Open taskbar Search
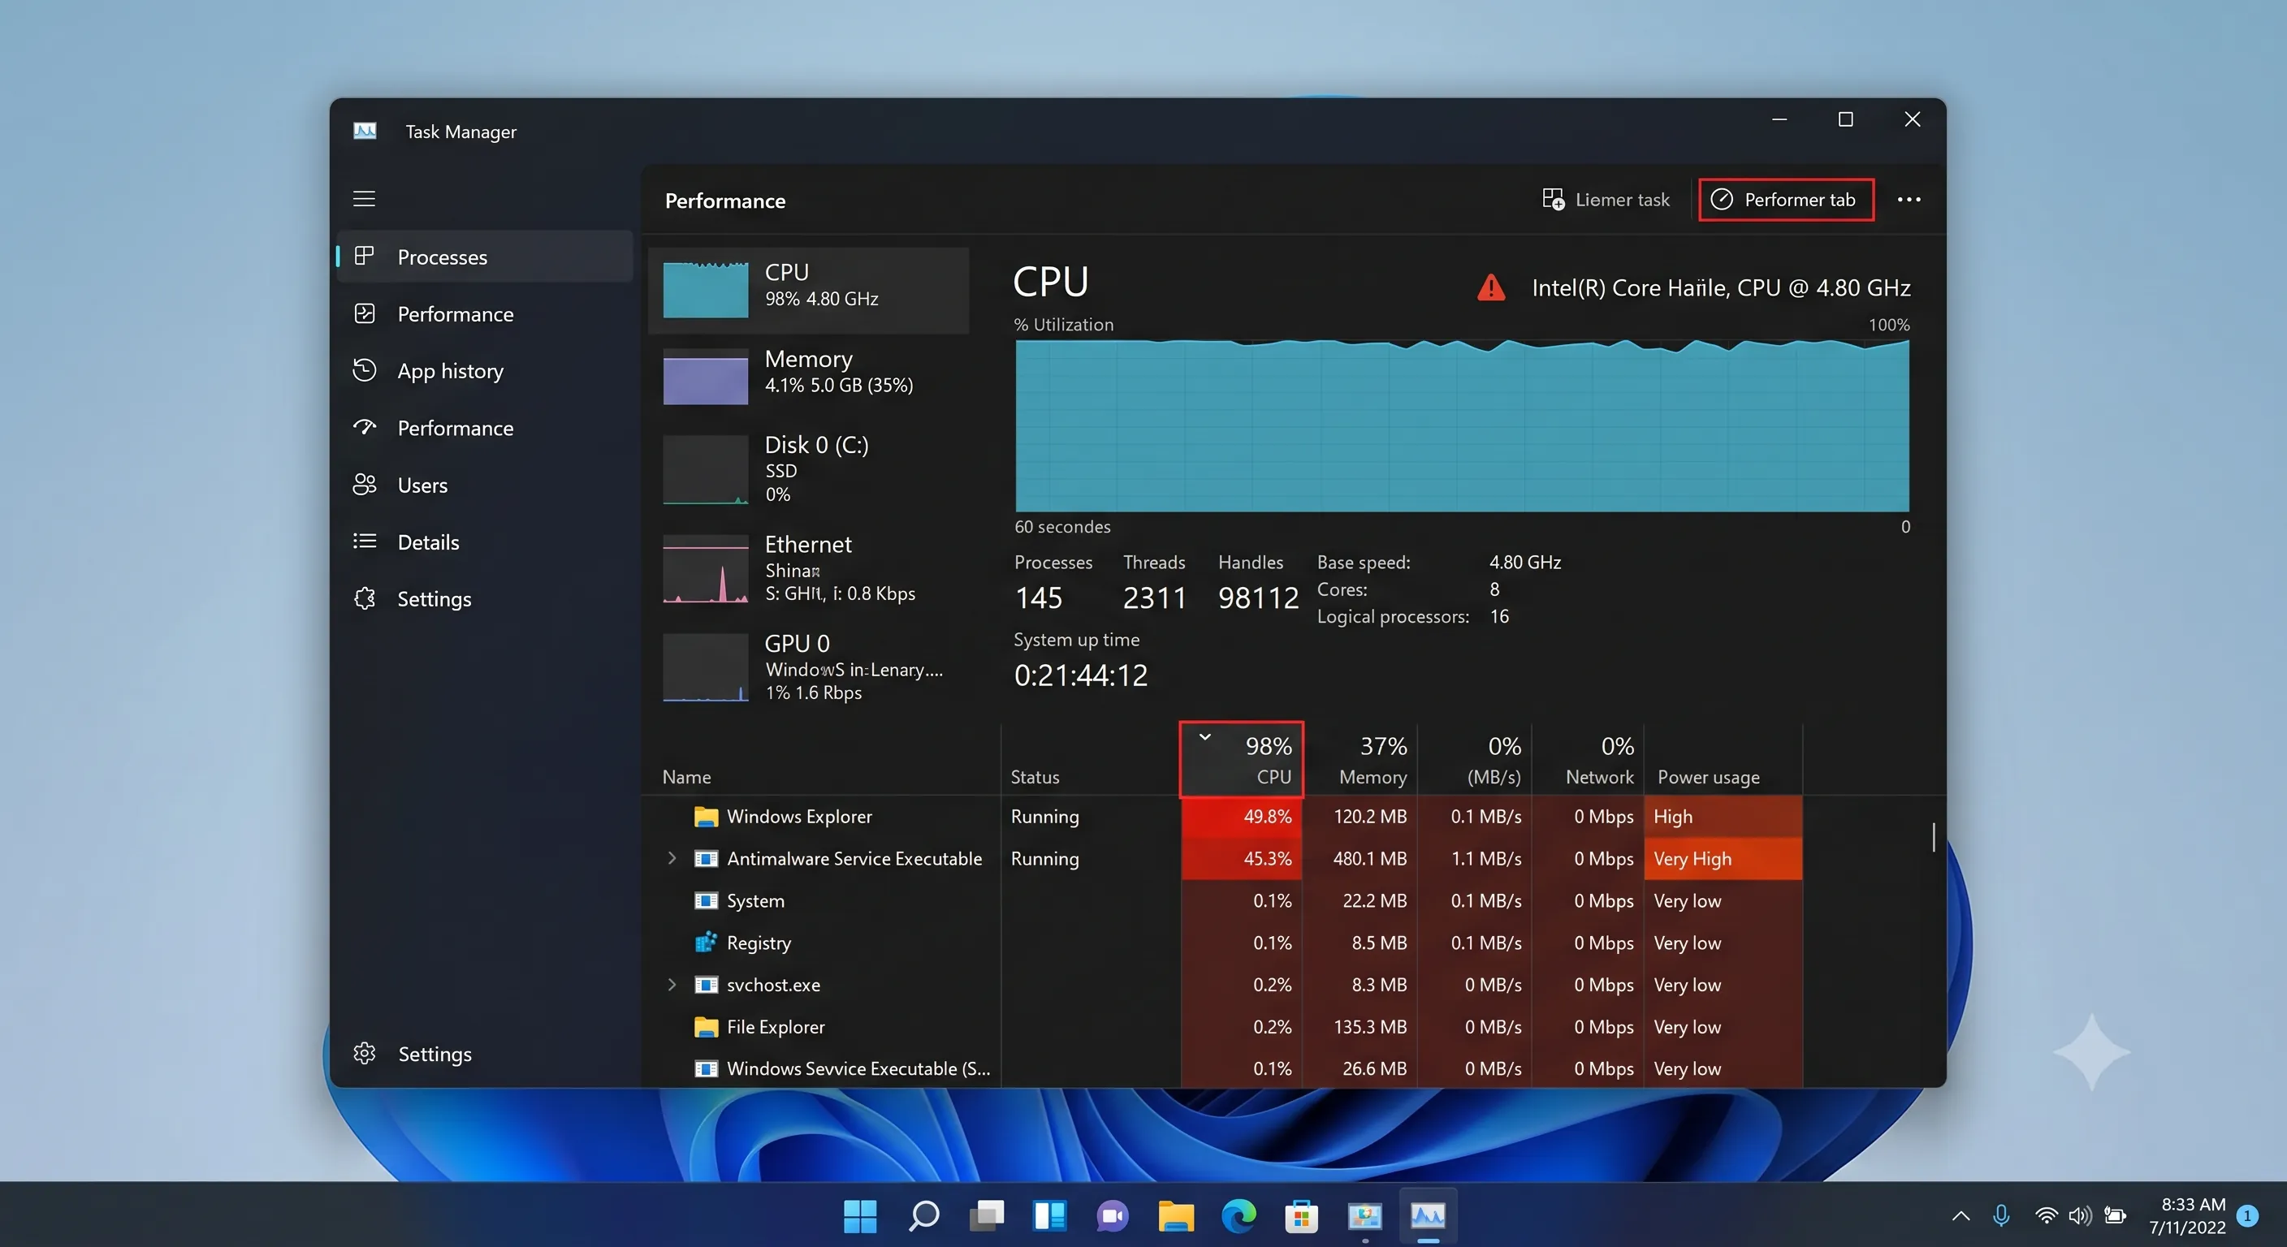Viewport: 2287px width, 1247px height. (x=923, y=1215)
